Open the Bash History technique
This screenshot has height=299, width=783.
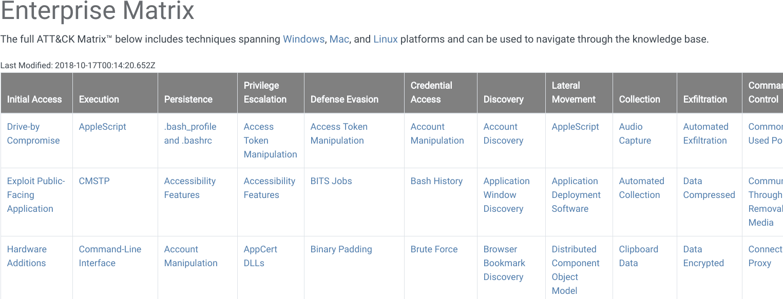[x=436, y=181]
